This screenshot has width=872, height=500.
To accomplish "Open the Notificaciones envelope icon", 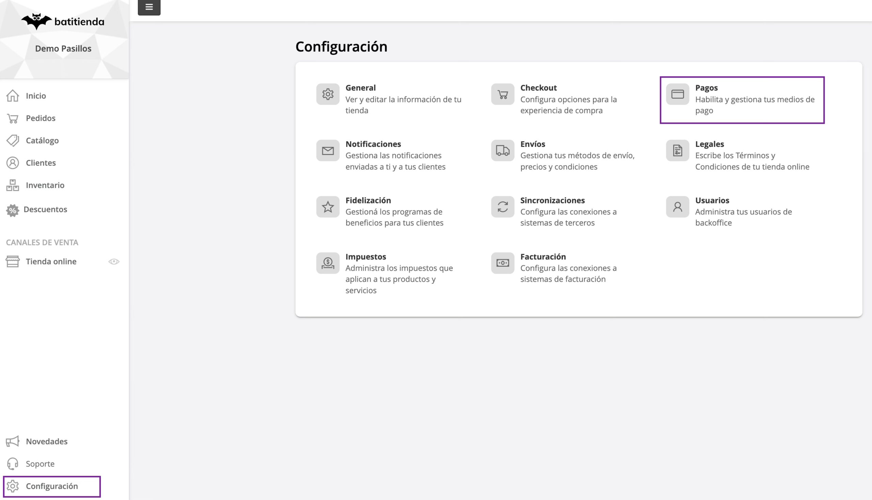I will (x=328, y=150).
